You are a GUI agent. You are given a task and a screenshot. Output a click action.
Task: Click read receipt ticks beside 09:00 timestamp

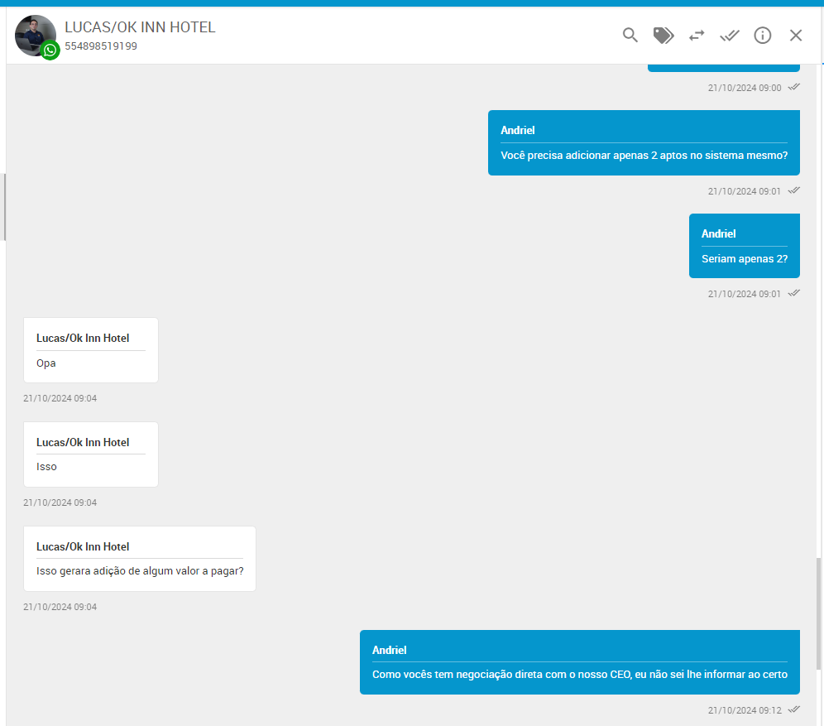point(794,87)
